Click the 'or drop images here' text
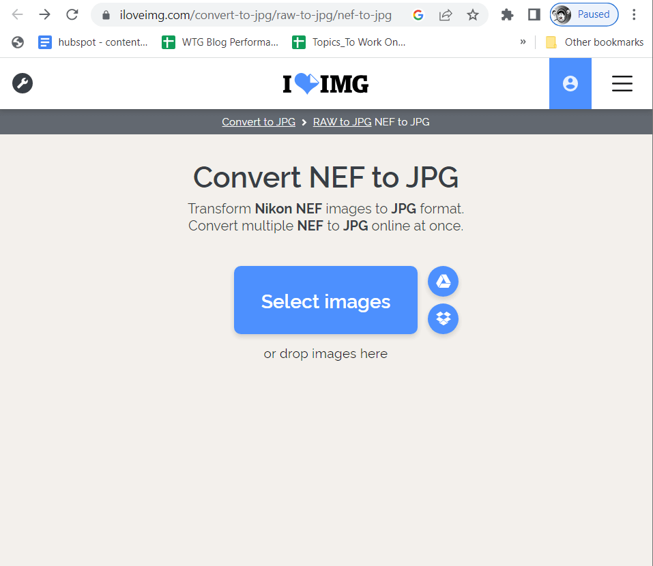 325,354
